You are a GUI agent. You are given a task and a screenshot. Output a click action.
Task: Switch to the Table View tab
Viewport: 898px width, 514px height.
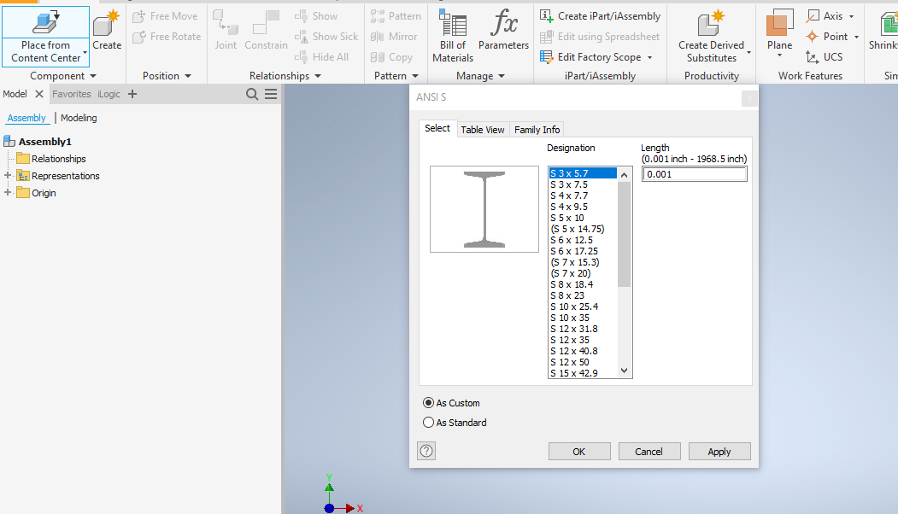tap(482, 129)
